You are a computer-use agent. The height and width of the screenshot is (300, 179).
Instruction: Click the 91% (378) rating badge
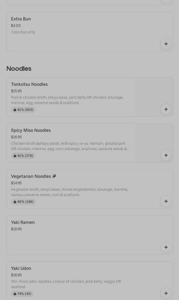click(23, 156)
